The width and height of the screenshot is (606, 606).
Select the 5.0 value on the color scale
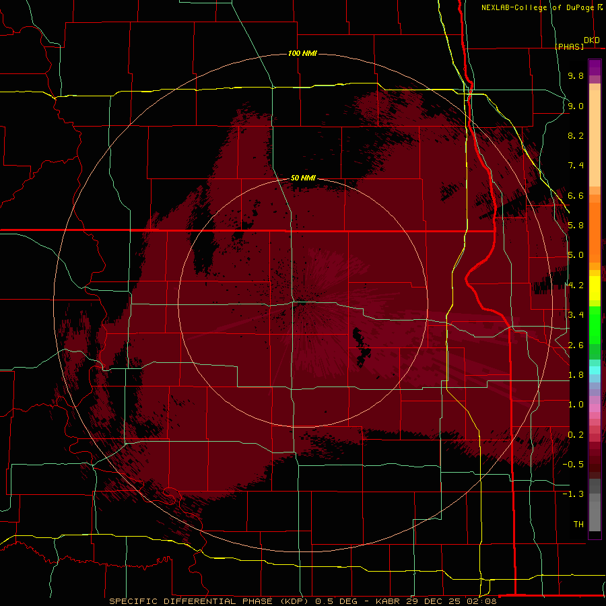click(576, 255)
